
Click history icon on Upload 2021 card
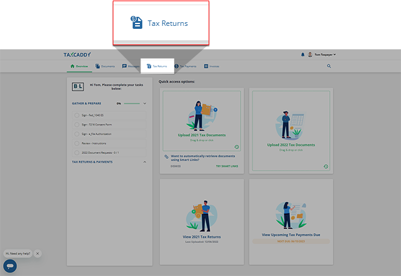pos(236,147)
